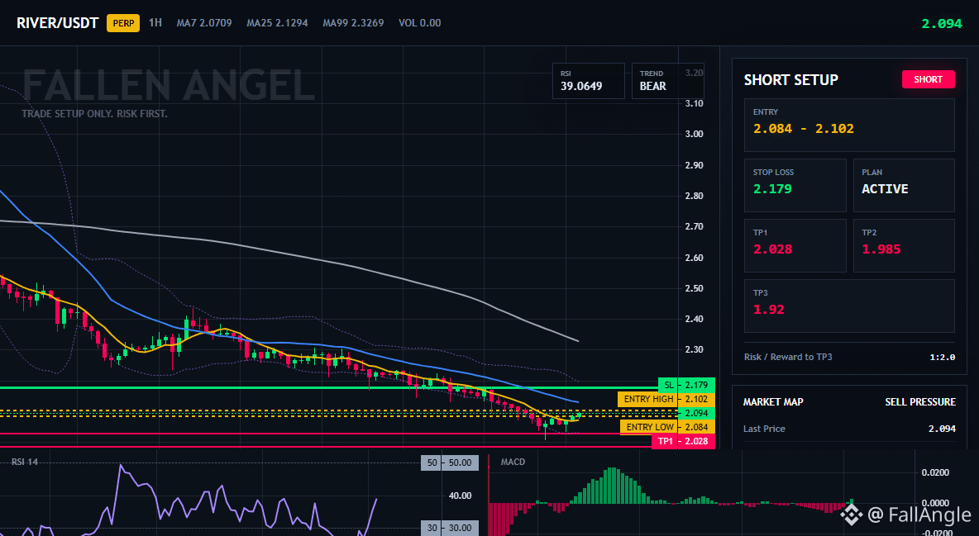This screenshot has height=536, width=979.
Task: Click the TP1 2.028 card in setup panel
Action: coord(795,245)
